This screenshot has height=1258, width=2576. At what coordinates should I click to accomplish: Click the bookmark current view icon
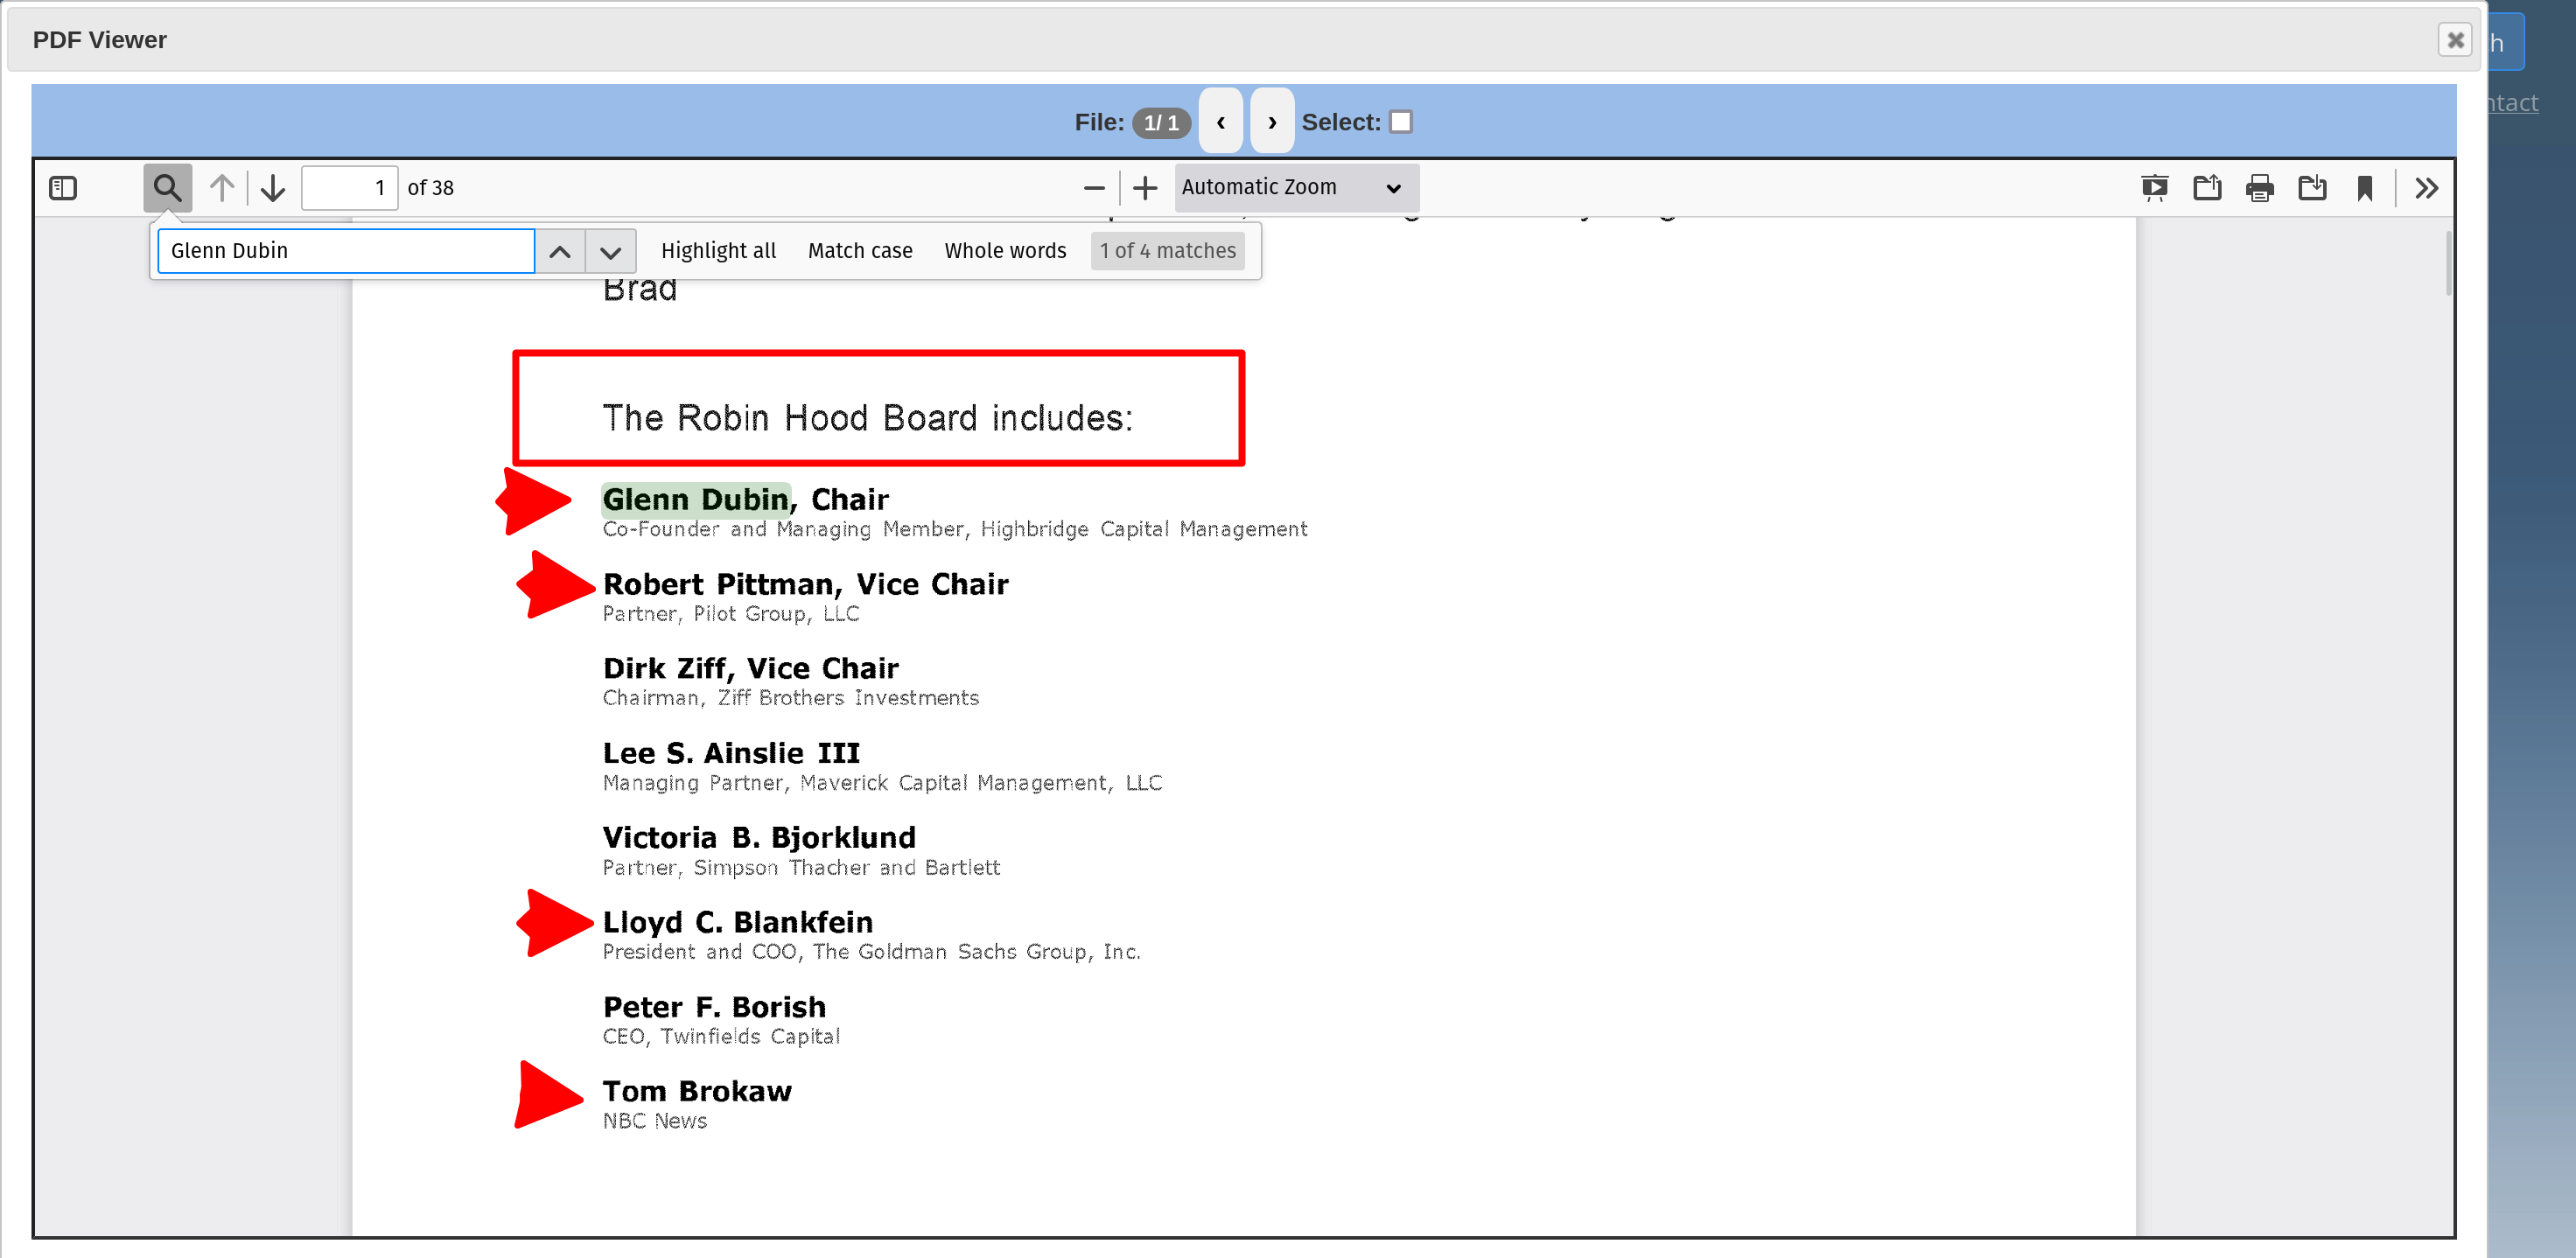(x=2365, y=188)
